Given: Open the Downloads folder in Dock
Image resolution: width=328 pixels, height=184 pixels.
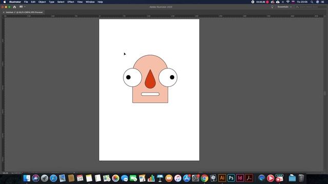Looking at the screenshot, I should tap(292, 178).
